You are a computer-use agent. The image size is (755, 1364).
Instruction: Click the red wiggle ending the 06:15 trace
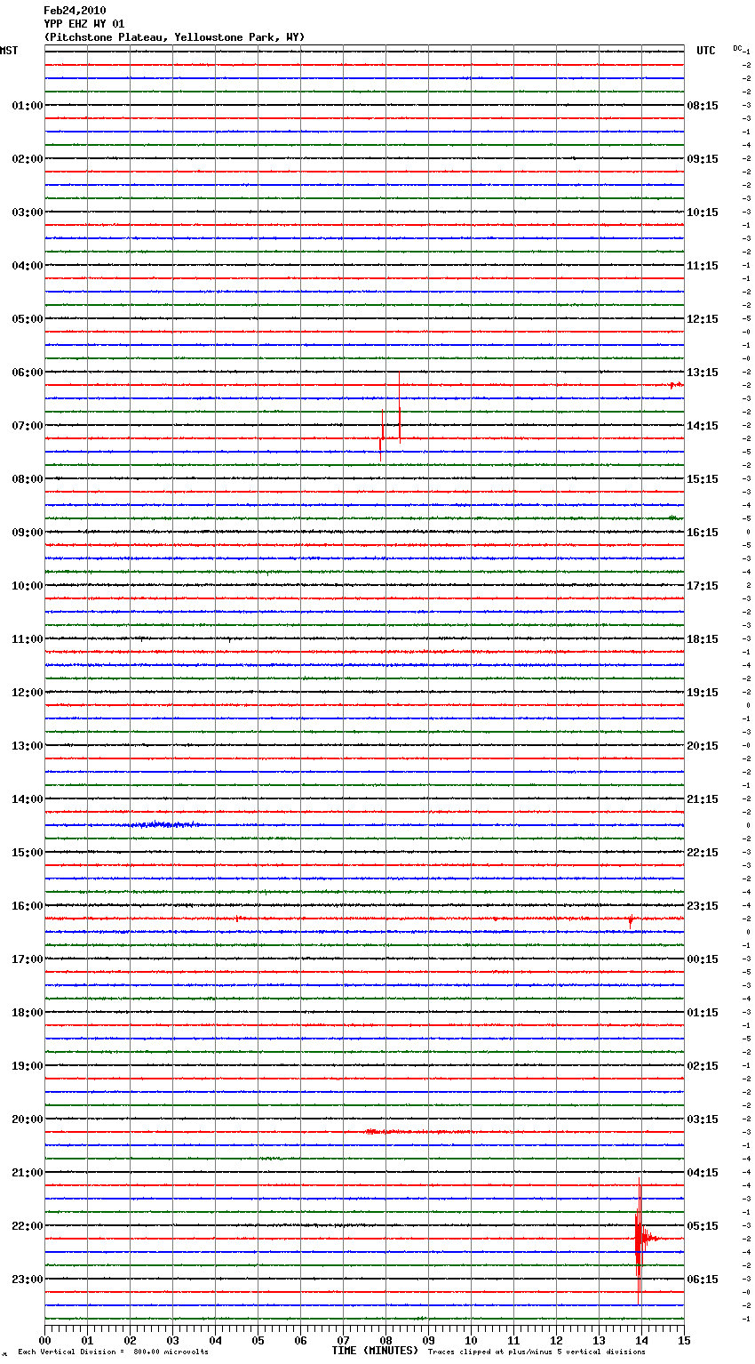click(676, 385)
